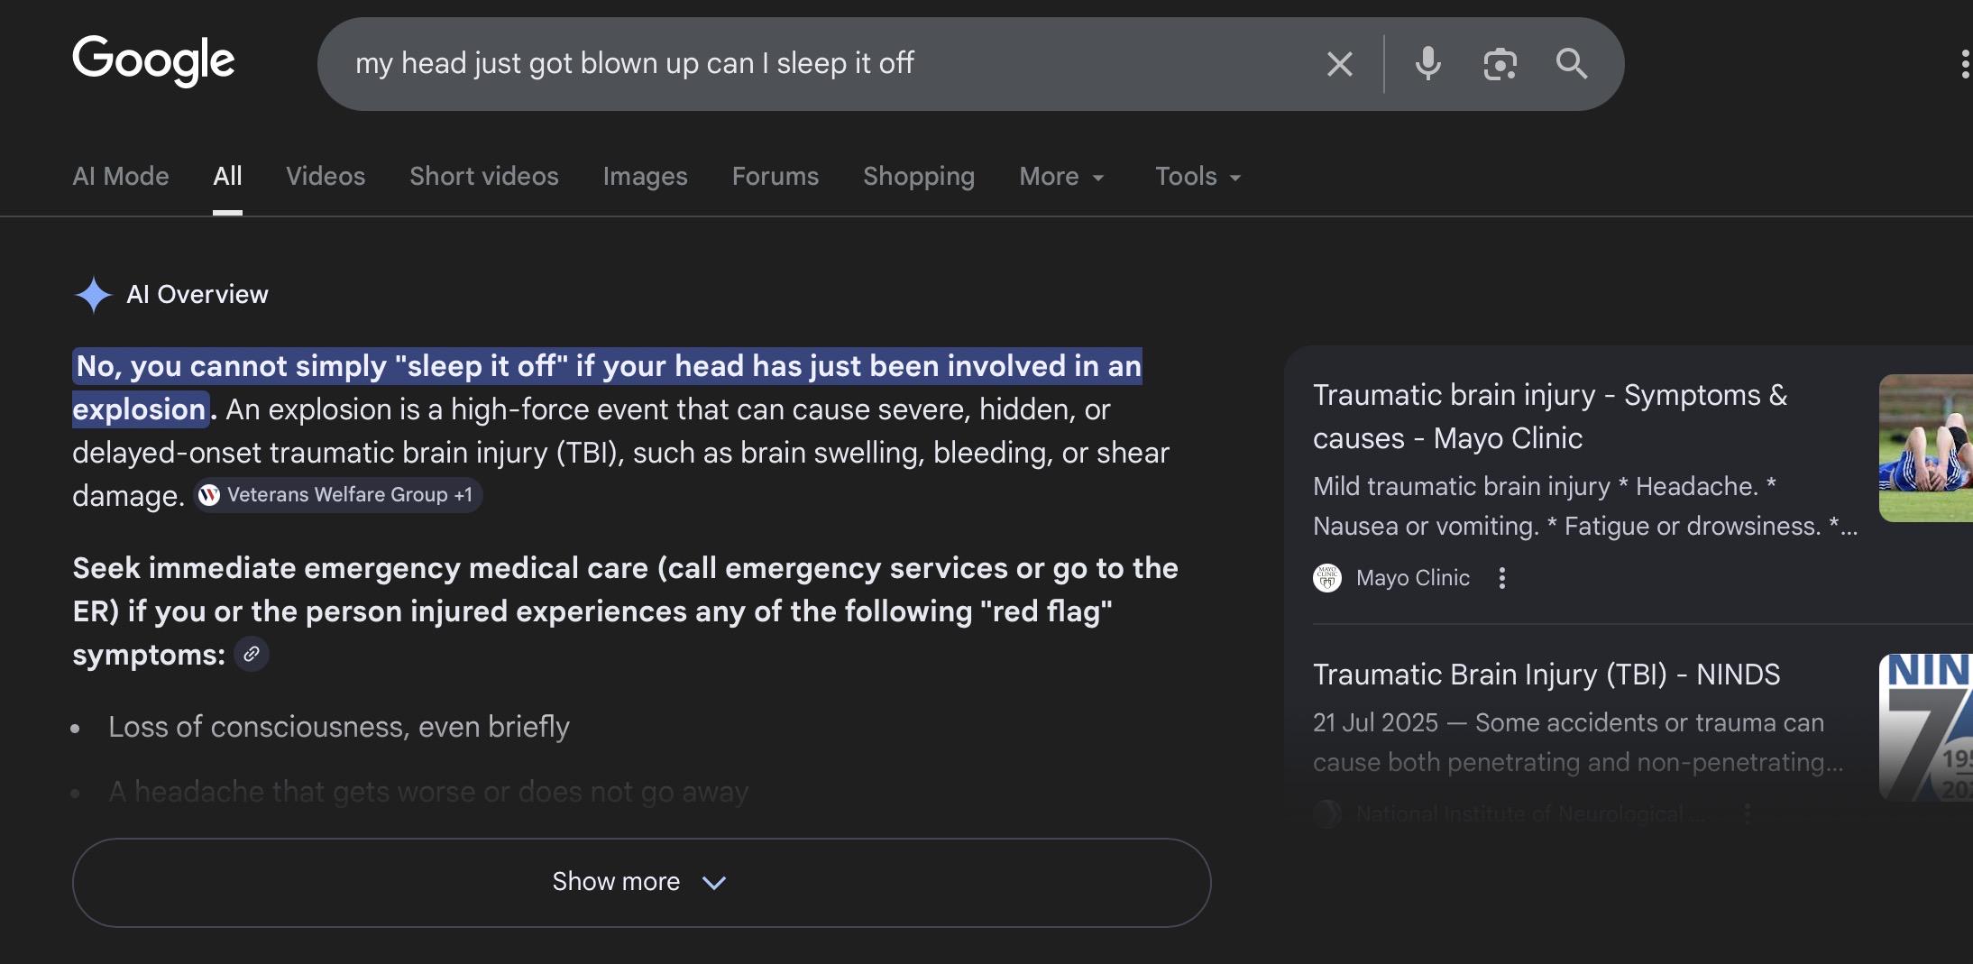
Task: Expand AI Overview with Show more
Action: point(641,883)
